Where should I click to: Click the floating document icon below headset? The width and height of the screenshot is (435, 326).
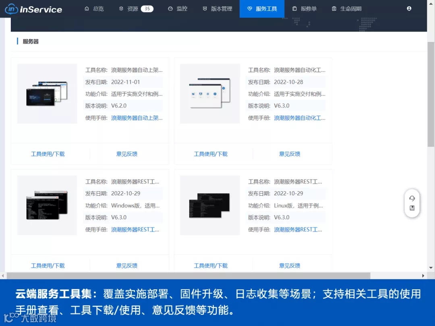[412, 208]
